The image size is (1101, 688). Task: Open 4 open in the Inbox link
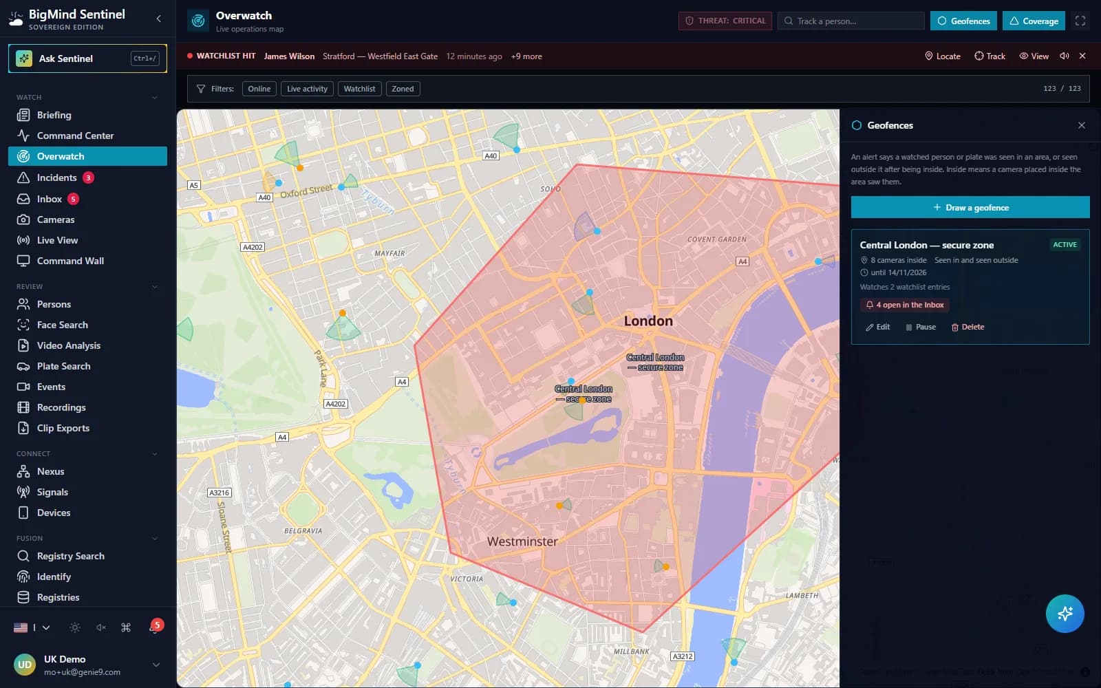point(904,305)
